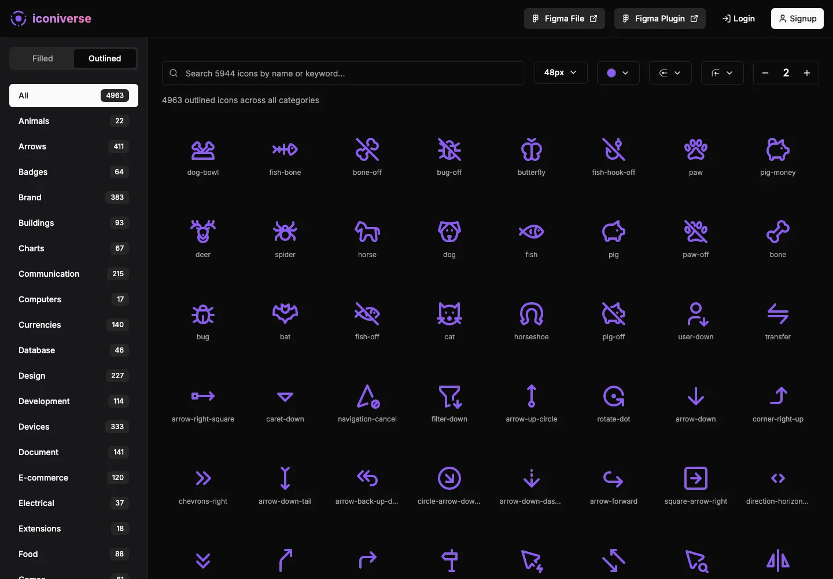Screen dimensions: 833x579
Task: Switch to Outlined icon style
Action: tap(105, 58)
